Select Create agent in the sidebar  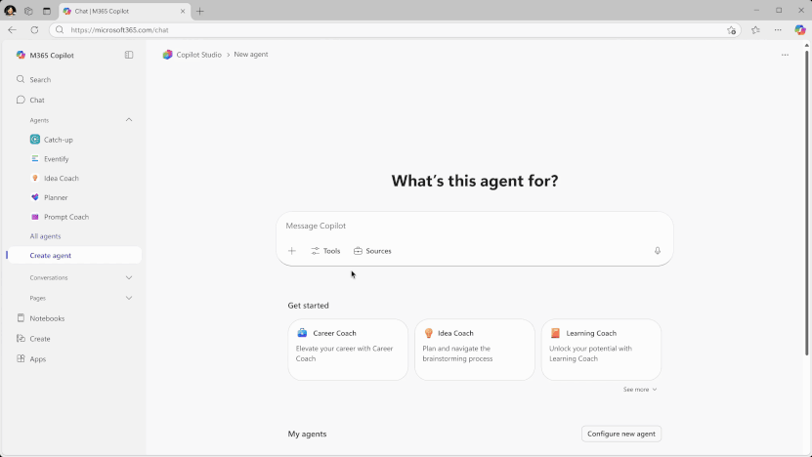click(x=74, y=255)
